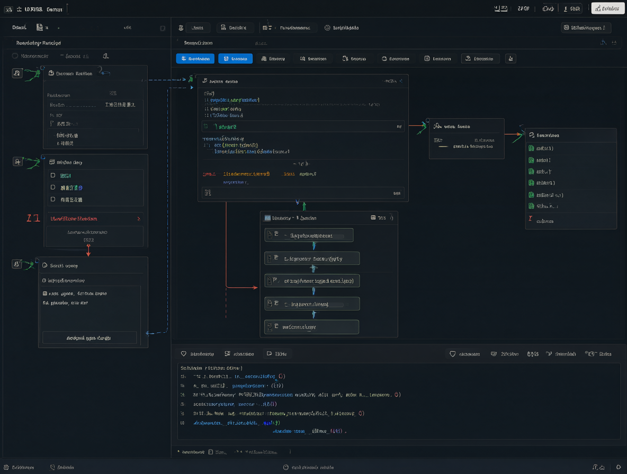Image resolution: width=627 pixels, height=474 pixels.
Task: Select the top node in the center vertical node stack
Action: (309, 235)
